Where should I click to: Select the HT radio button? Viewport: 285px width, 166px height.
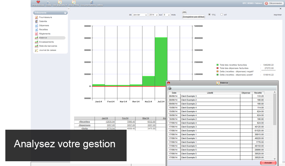[222, 14]
